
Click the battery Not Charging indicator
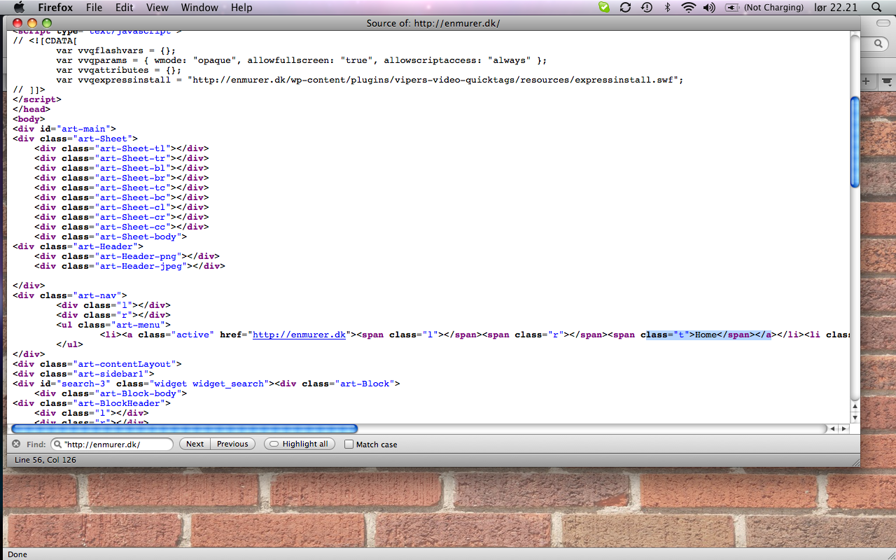coord(764,8)
